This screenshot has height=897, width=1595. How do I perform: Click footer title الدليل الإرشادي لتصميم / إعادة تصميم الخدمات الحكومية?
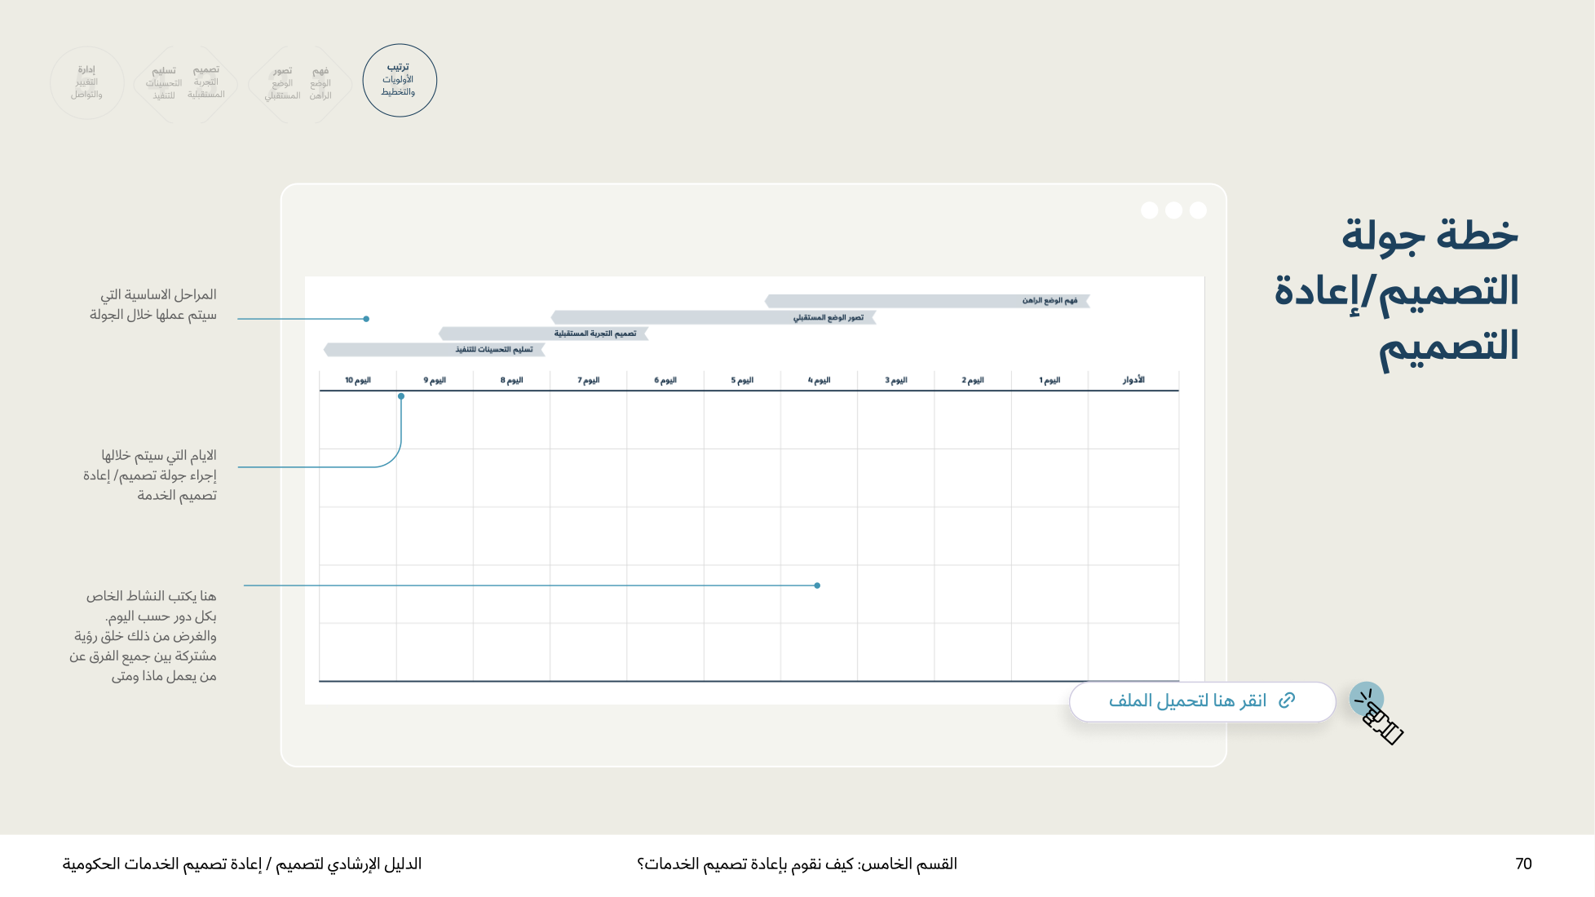(x=242, y=864)
